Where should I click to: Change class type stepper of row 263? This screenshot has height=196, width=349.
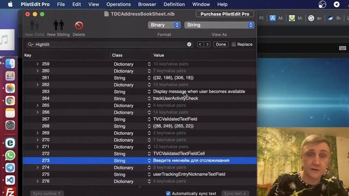[149, 91]
